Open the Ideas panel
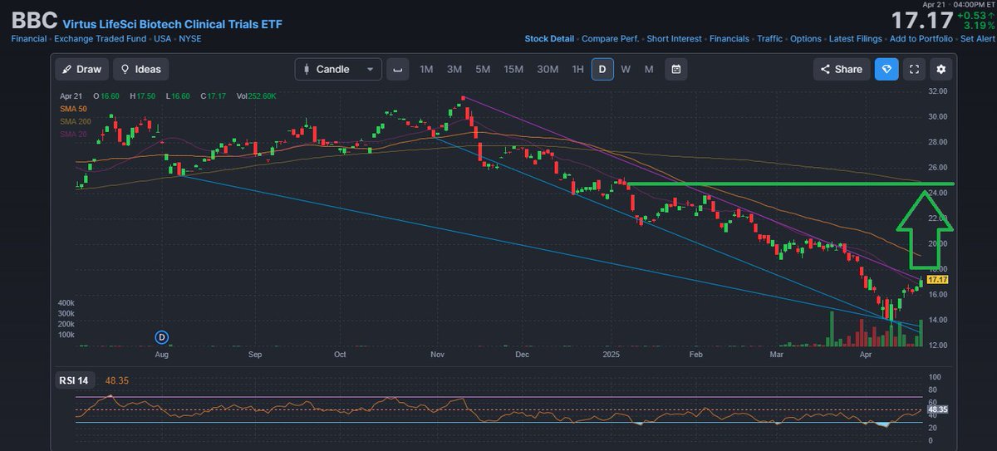The width and height of the screenshot is (997, 451). (141, 69)
